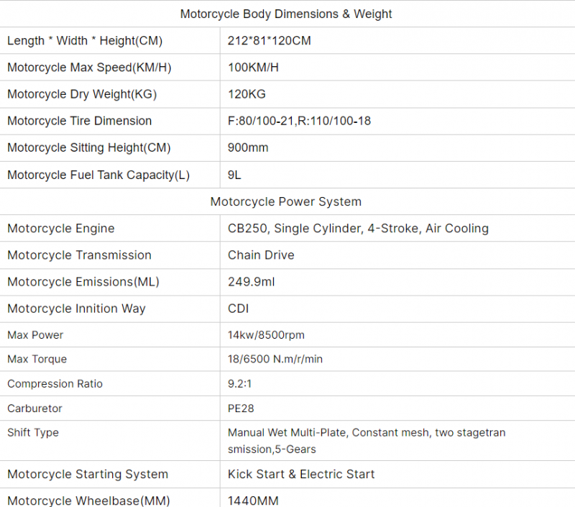Screen dimensions: 575x507
Task: Select the 'Motorcycle Transmission' label
Action: (79, 255)
